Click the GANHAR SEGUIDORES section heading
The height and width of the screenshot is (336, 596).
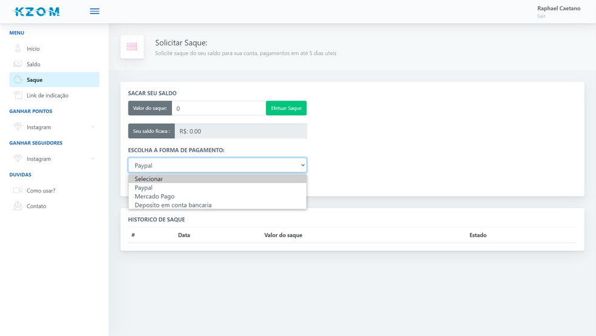pos(36,143)
